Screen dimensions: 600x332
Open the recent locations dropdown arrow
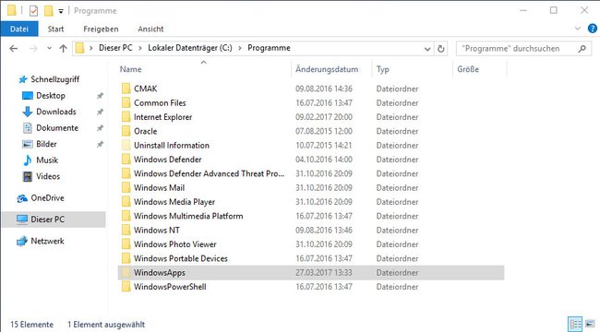49,49
